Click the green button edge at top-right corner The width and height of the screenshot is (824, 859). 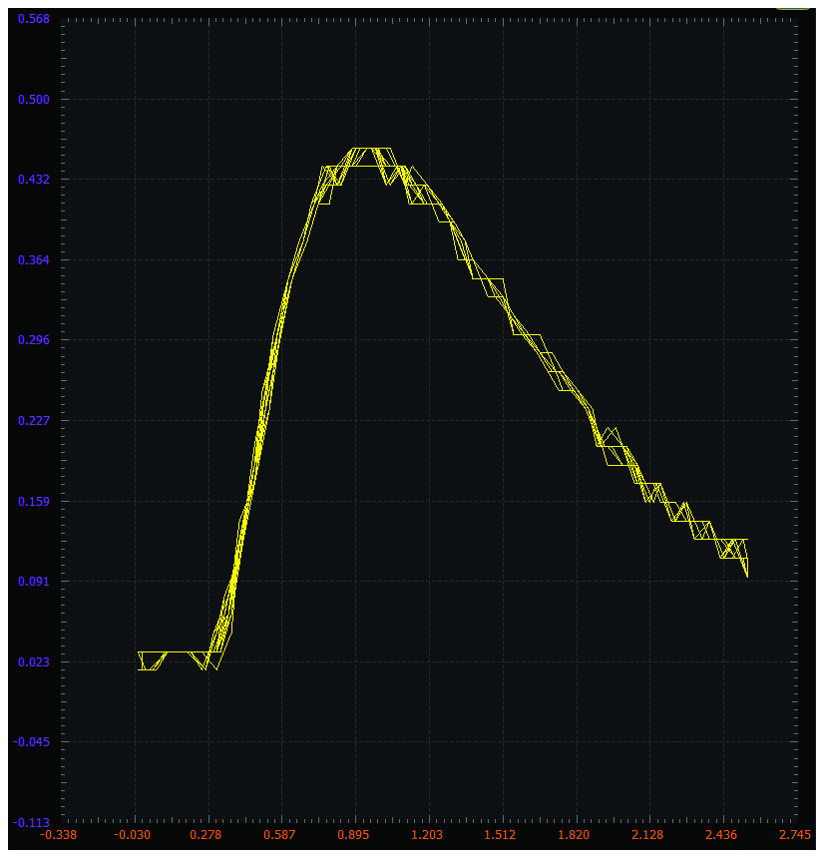click(792, 8)
